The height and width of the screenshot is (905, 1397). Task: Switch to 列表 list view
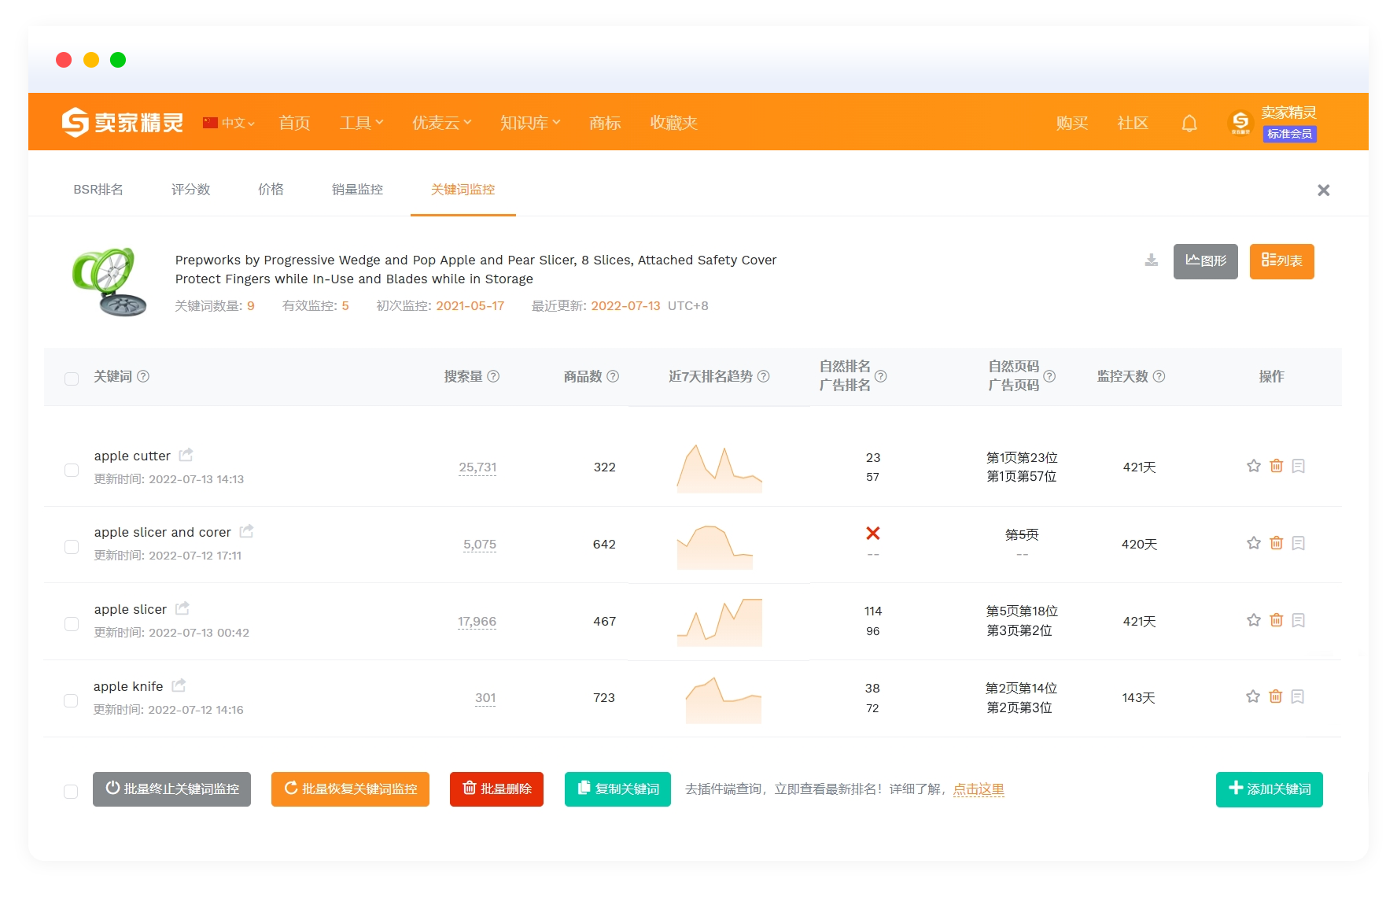point(1282,261)
